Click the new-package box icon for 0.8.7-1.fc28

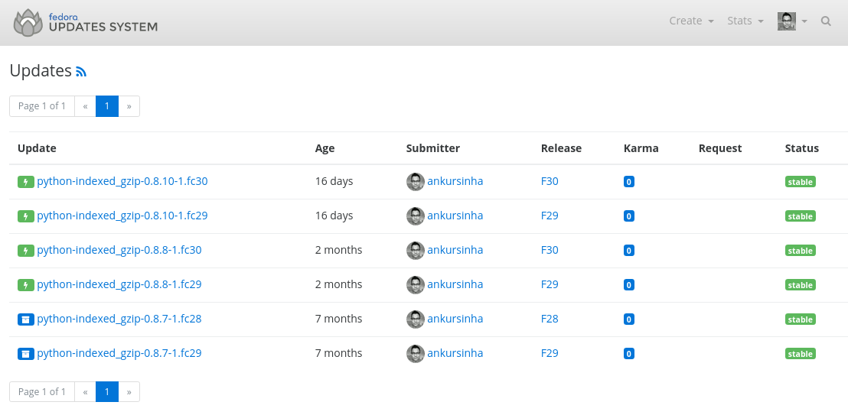(26, 319)
